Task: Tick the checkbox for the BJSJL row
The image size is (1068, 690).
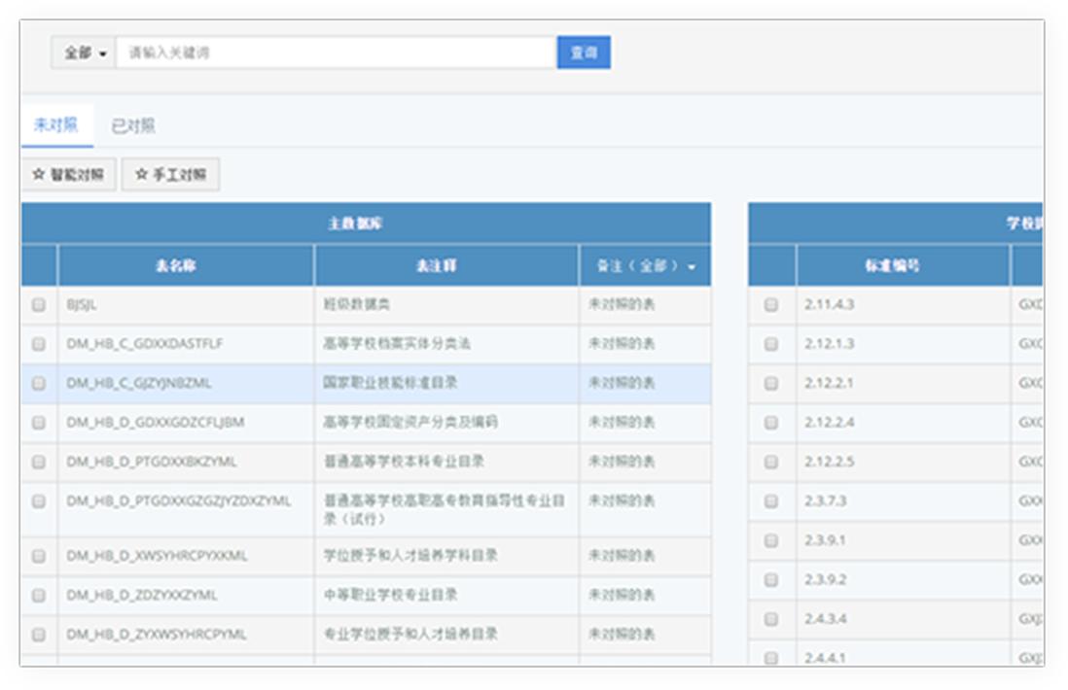Action: tap(39, 305)
